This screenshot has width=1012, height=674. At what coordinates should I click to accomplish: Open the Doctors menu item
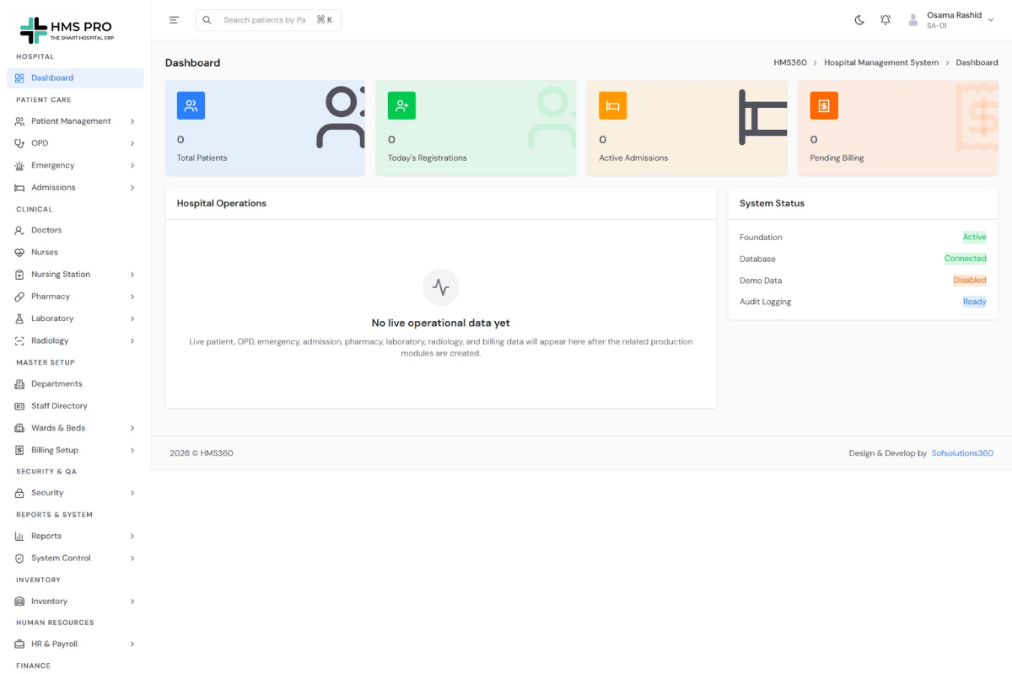[75, 230]
